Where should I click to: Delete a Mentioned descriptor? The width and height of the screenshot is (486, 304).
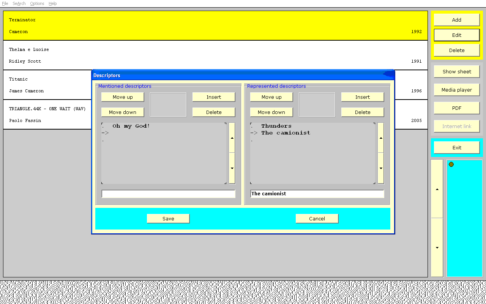(x=214, y=112)
